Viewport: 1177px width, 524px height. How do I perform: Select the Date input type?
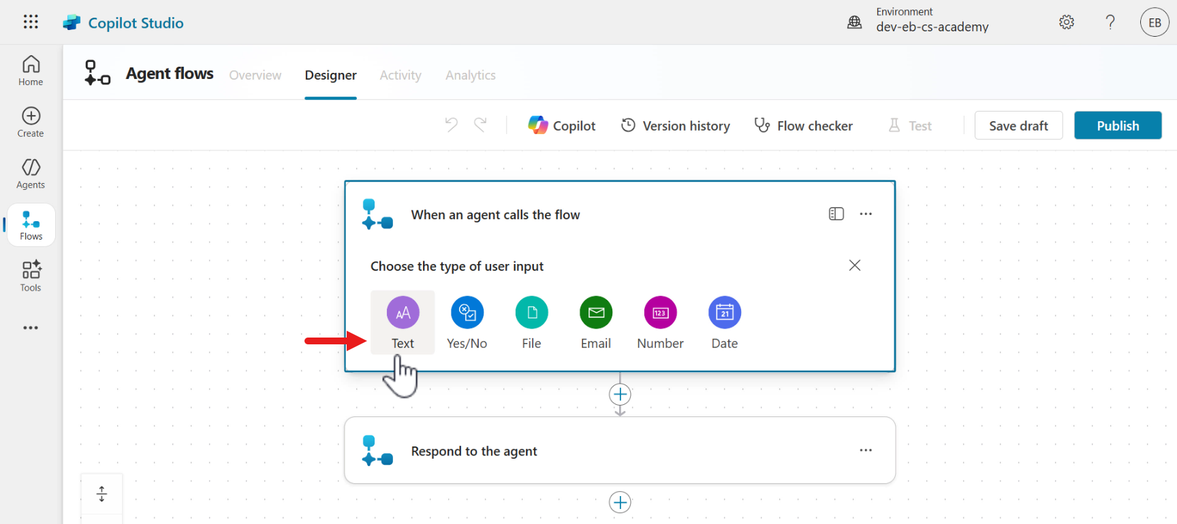pyautogui.click(x=725, y=313)
